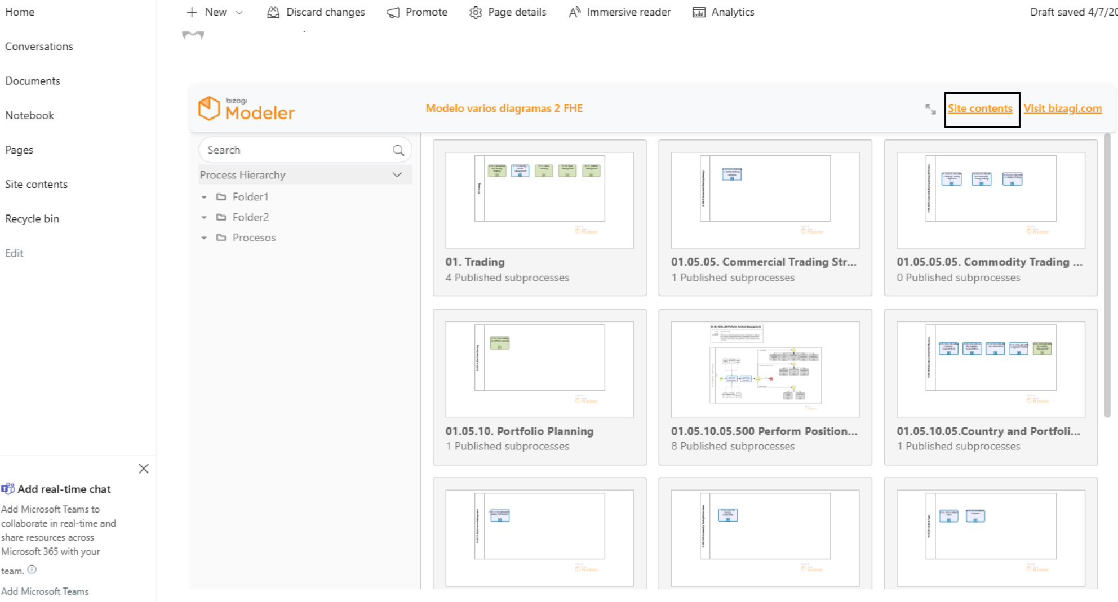Open 01.05.05. Commercial Trading Str... thumbnail
This screenshot has width=1118, height=602.
click(x=765, y=200)
